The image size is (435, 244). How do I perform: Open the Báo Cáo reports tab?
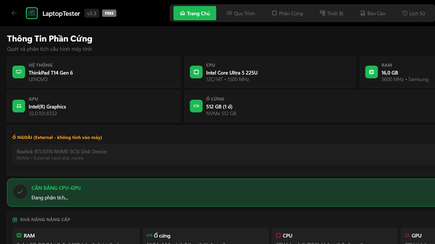tap(373, 13)
